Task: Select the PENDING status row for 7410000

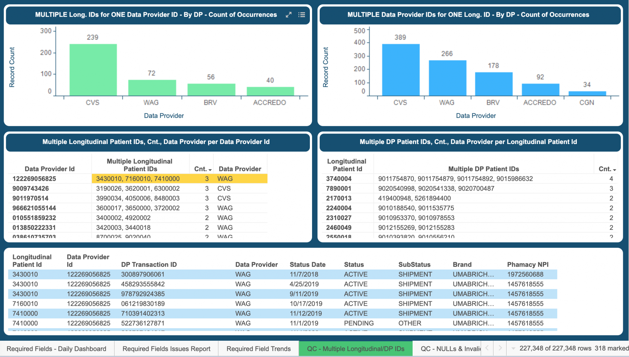Action: [x=276, y=323]
